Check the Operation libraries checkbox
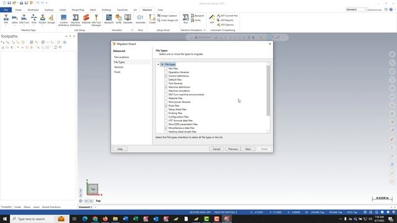 coord(166,72)
